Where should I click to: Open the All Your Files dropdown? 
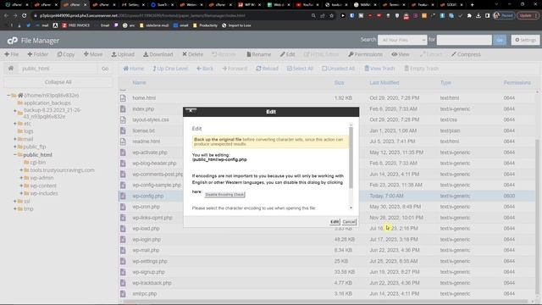click(x=402, y=40)
